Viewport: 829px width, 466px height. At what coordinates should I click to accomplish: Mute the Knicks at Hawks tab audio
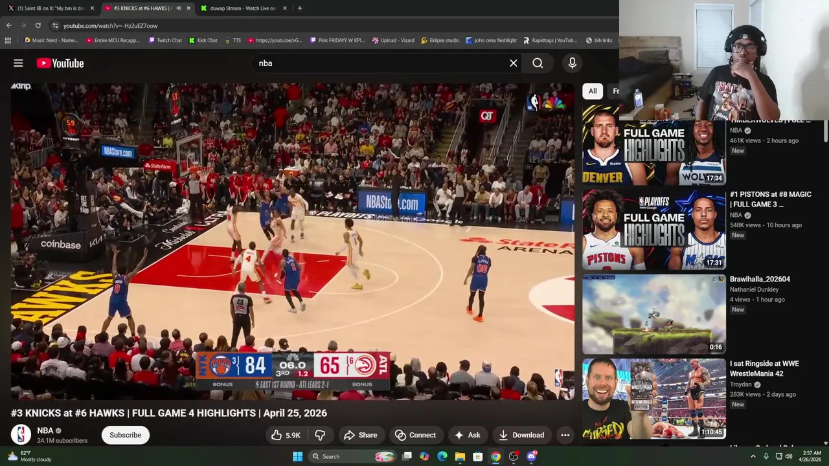[x=179, y=8]
